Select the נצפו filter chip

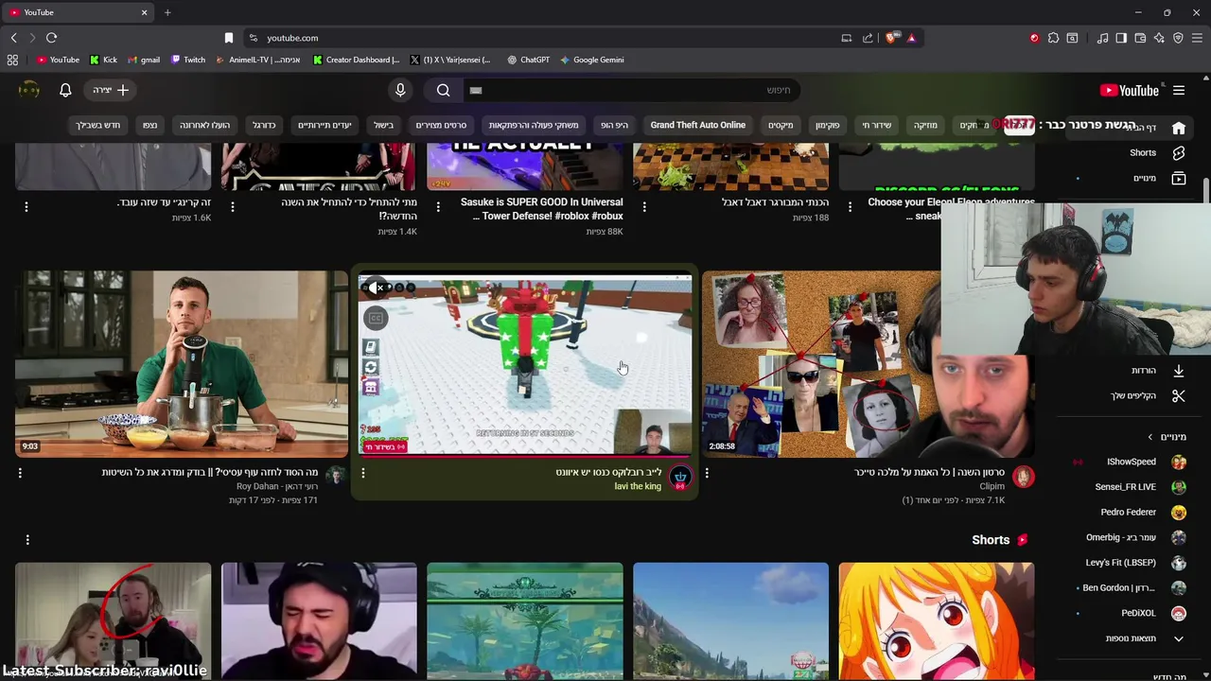(150, 125)
